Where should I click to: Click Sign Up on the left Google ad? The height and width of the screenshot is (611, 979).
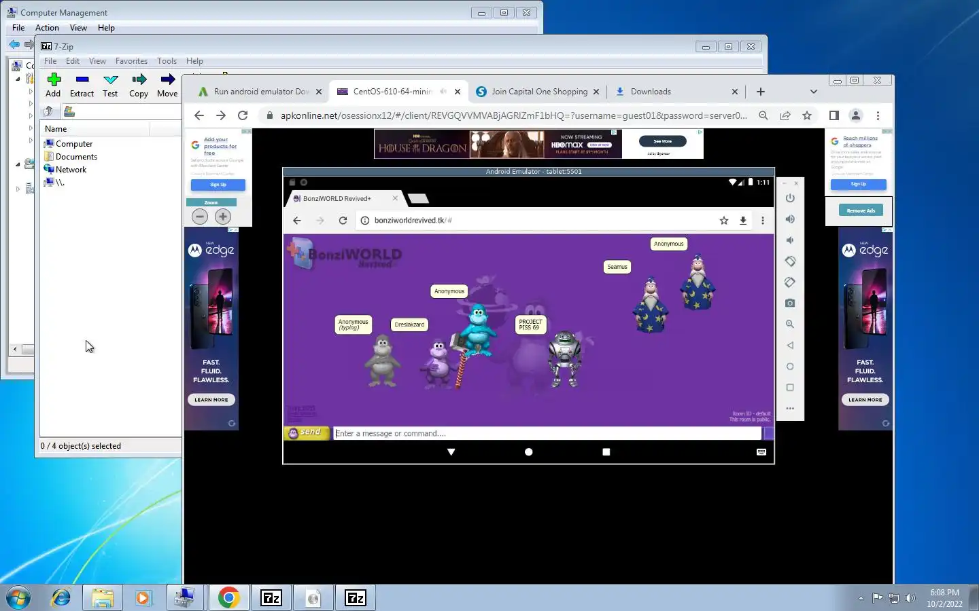pyautogui.click(x=218, y=185)
